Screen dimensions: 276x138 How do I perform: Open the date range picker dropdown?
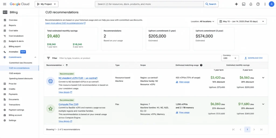click(x=242, y=22)
